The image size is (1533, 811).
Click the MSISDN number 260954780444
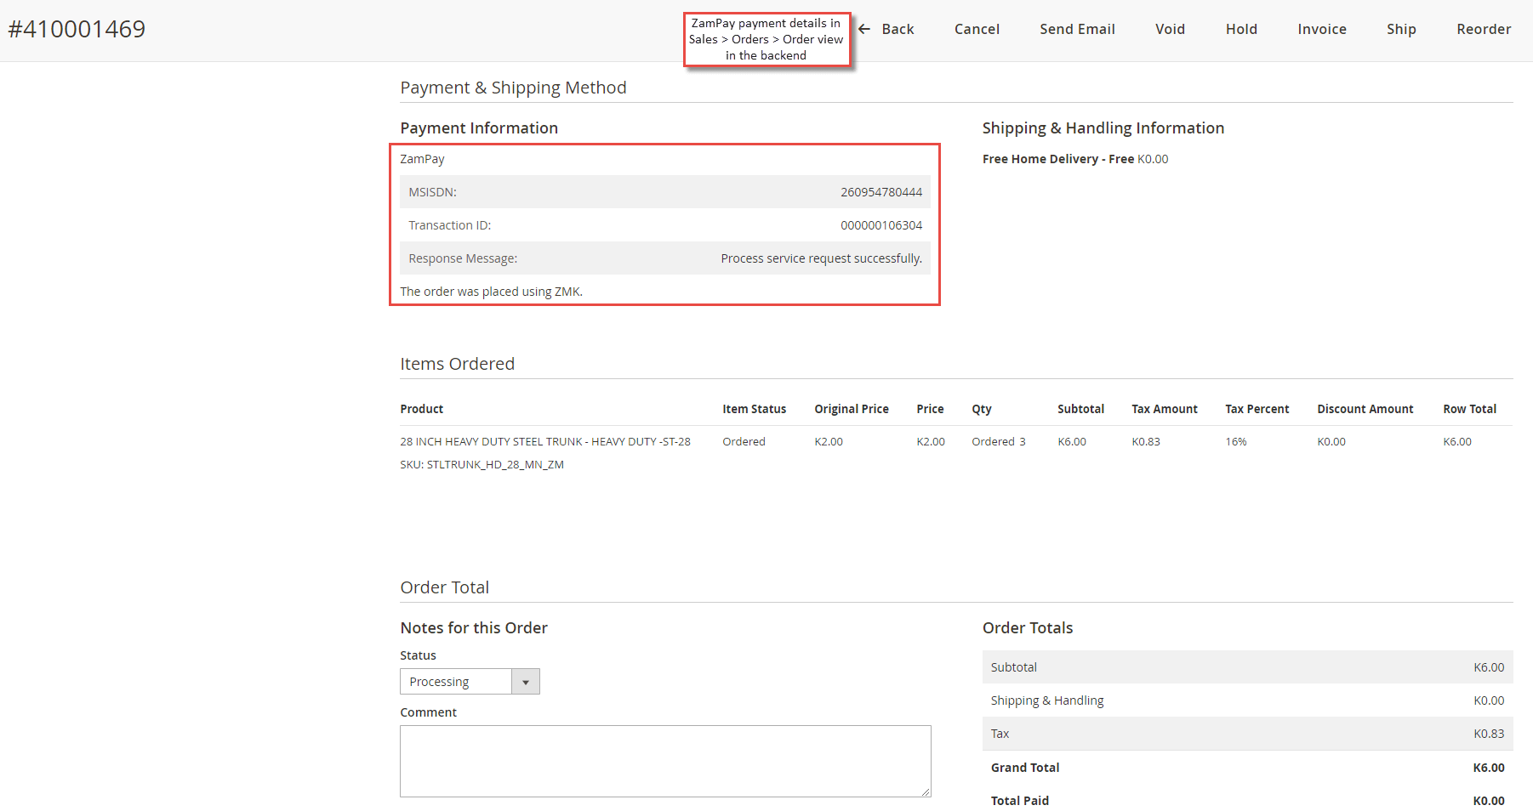click(881, 192)
